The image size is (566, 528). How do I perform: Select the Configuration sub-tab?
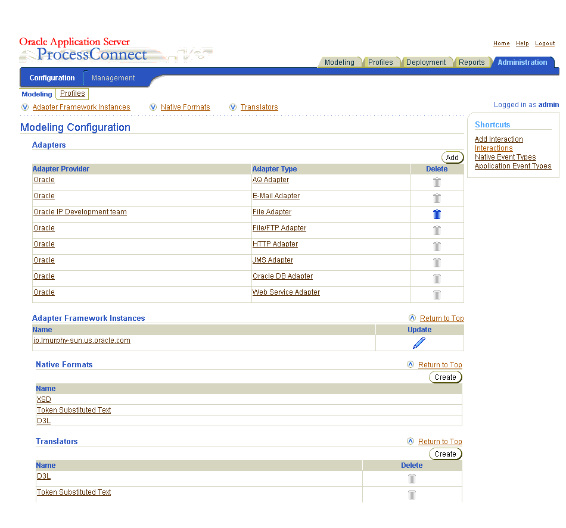[x=52, y=78]
